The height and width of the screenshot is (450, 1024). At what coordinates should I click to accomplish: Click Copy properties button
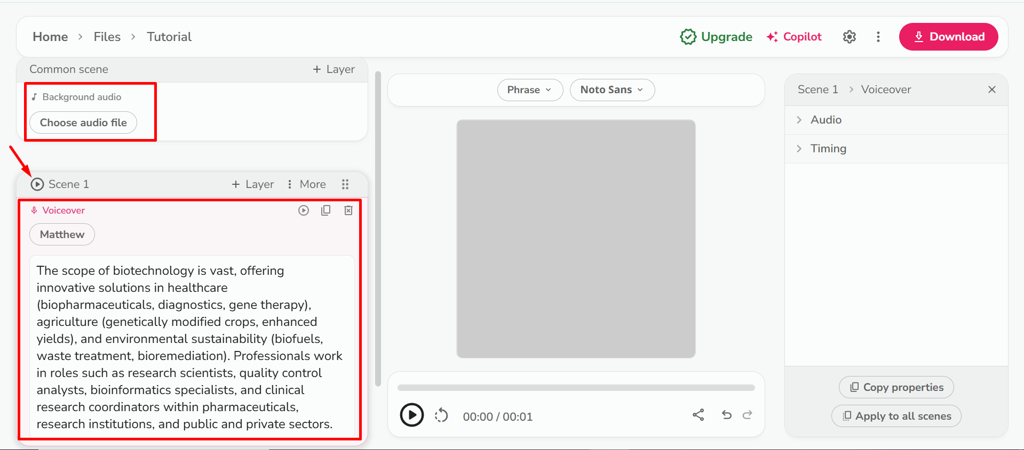[896, 387]
